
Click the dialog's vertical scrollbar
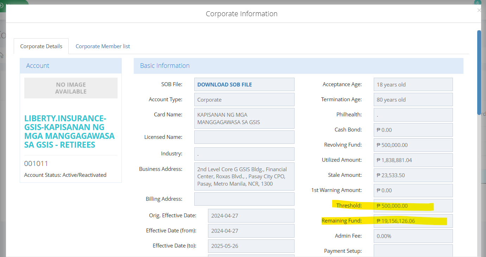click(x=479, y=72)
